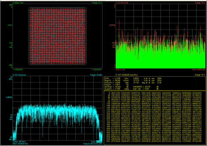This screenshot has width=207, height=146.
Task: Click the 'LinMag' format label
Action: (113, 25)
